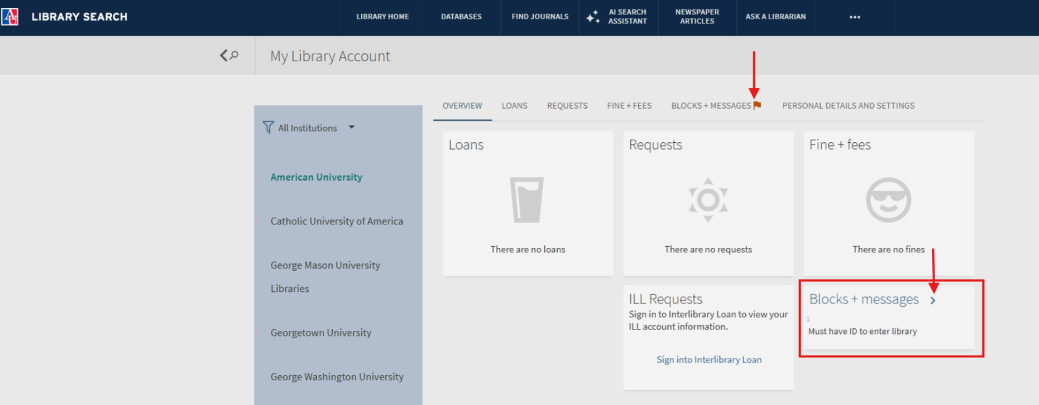The width and height of the screenshot is (1039, 405).
Task: Click the American University logo icon
Action: (x=10, y=17)
